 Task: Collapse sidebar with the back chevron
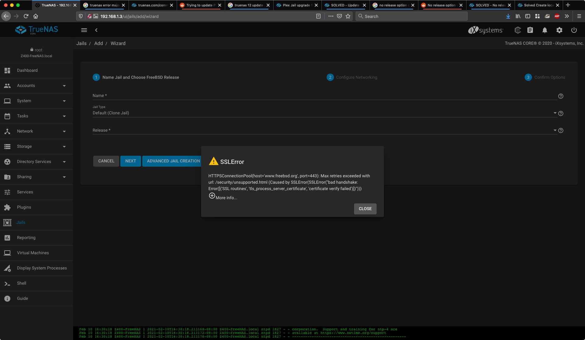click(x=96, y=30)
